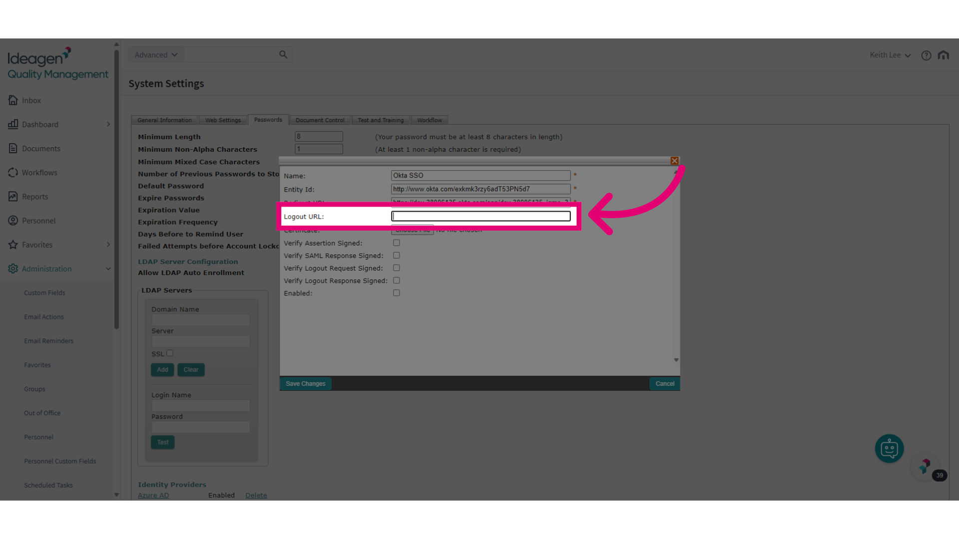Image resolution: width=959 pixels, height=539 pixels.
Task: Open the Inbox from the sidebar
Action: pyautogui.click(x=31, y=100)
